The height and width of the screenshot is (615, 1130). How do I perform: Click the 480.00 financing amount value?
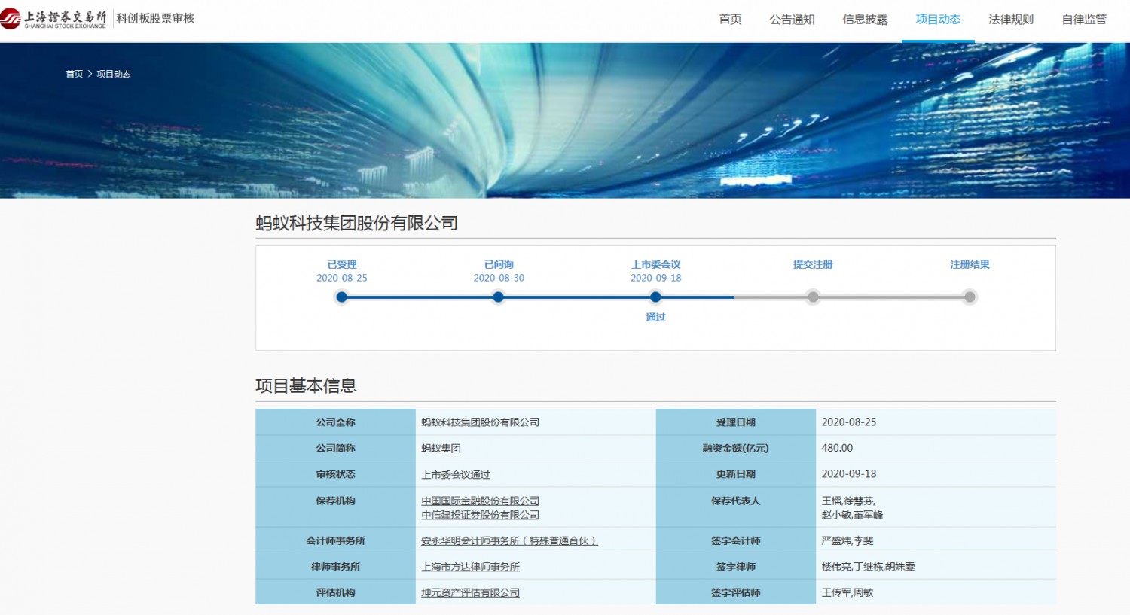(837, 448)
